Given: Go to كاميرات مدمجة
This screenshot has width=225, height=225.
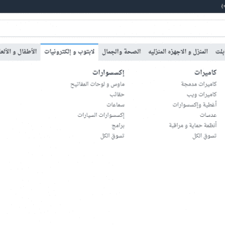Looking at the screenshot, I should click(199, 84).
